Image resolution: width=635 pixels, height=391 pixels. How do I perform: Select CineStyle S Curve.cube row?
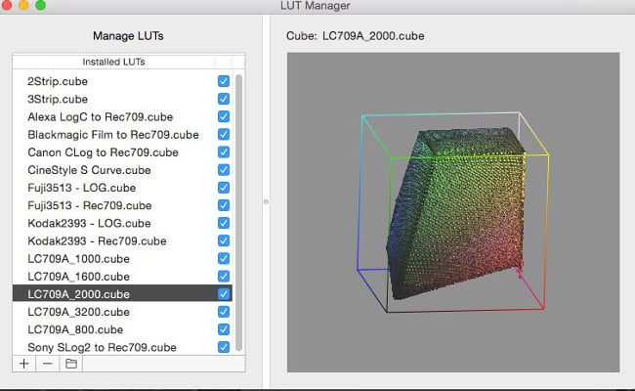122,170
